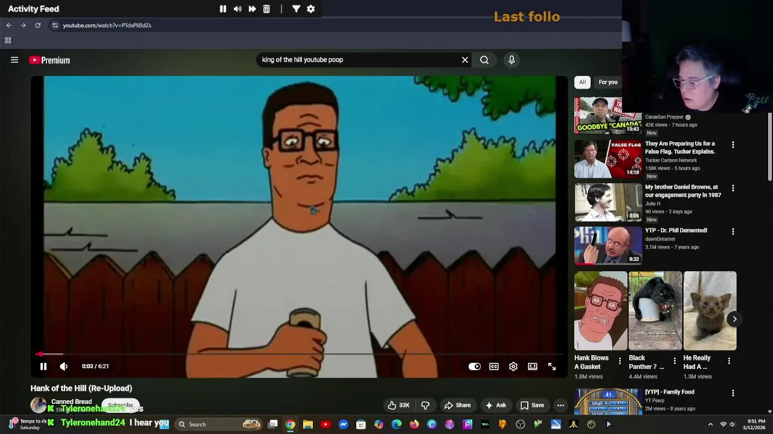773x434 pixels.
Task: View site information icon in address bar
Action: (x=55, y=25)
